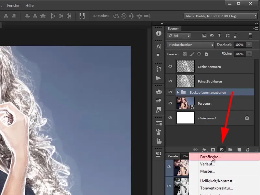The width and height of the screenshot is (260, 195).
Task: Open the 3D panel cube icon
Action: pyautogui.click(x=159, y=154)
